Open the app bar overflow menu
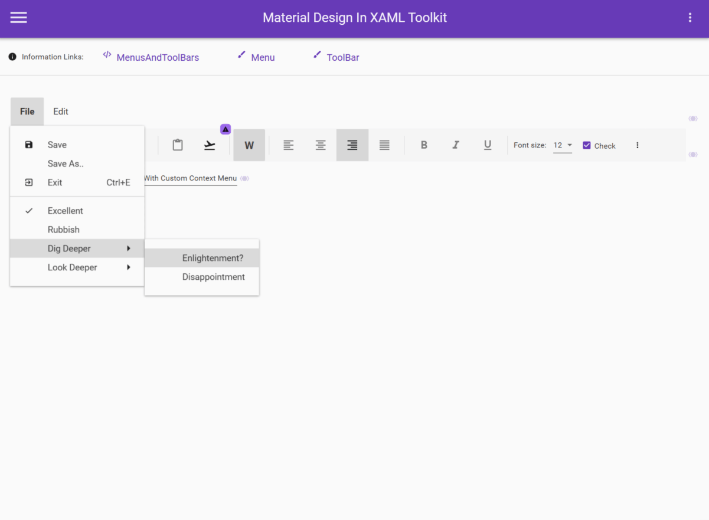 point(690,17)
